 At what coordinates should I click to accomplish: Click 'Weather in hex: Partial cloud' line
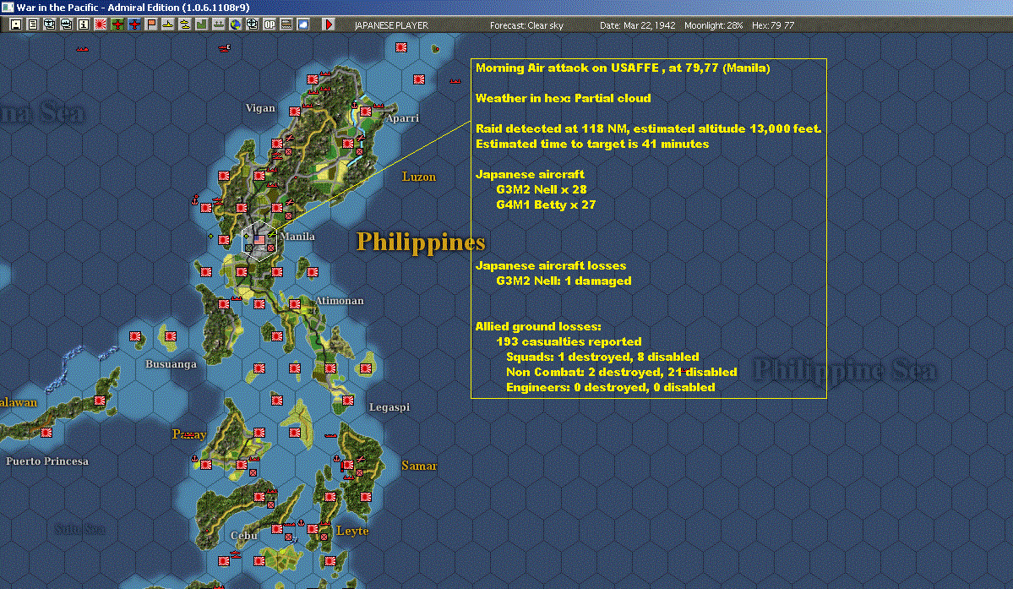[564, 98]
